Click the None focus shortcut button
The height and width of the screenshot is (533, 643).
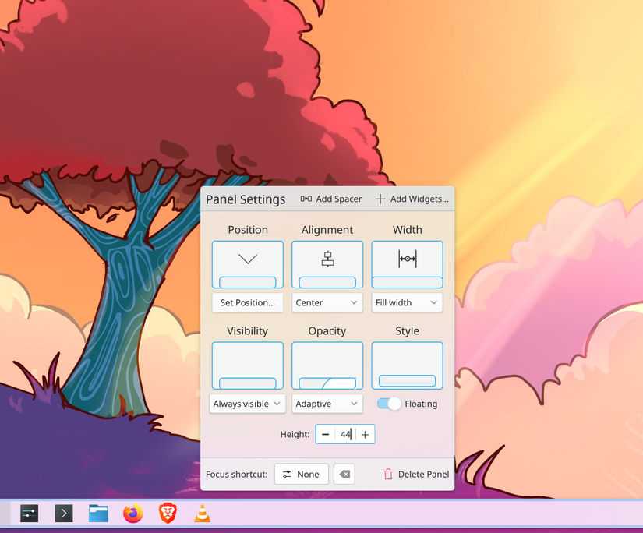tap(301, 474)
